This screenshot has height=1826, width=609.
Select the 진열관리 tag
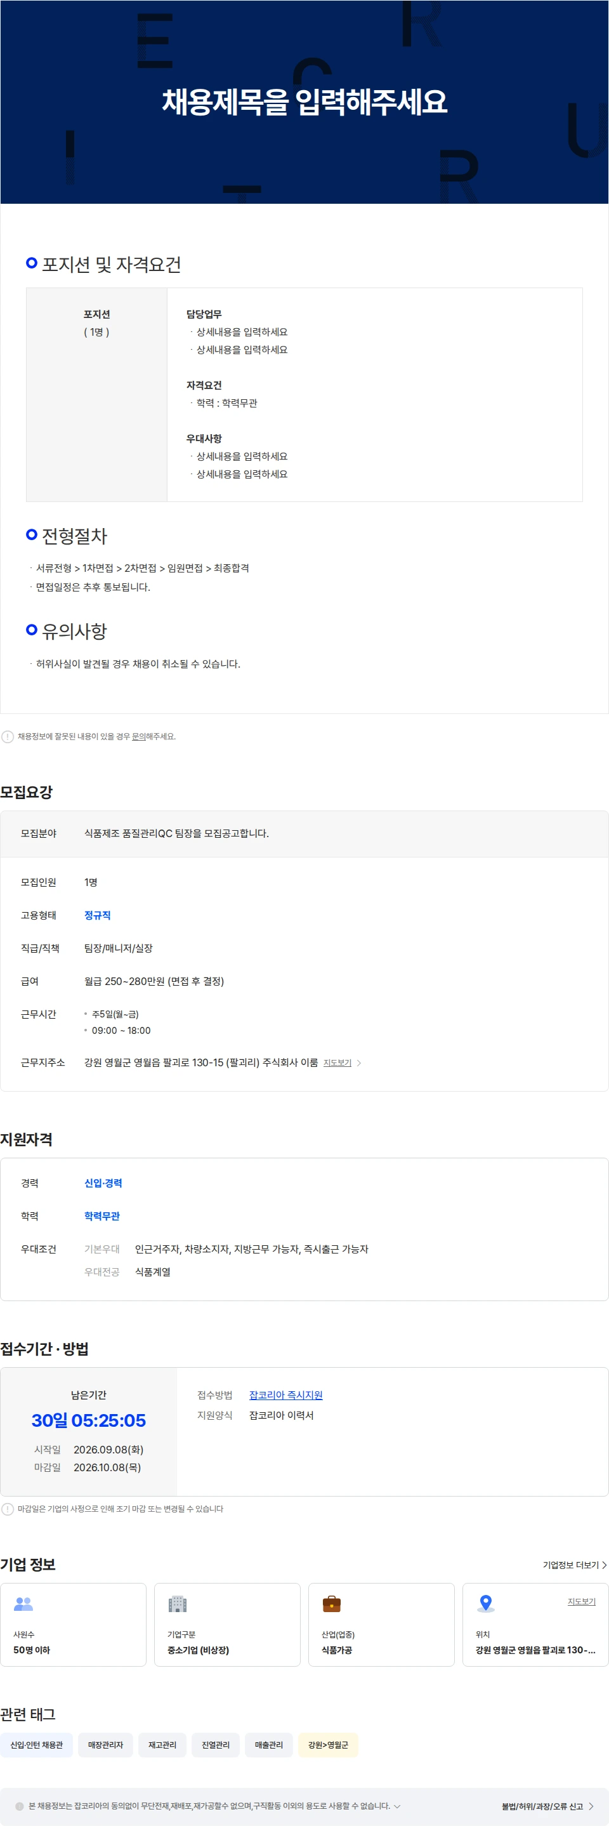(215, 1745)
